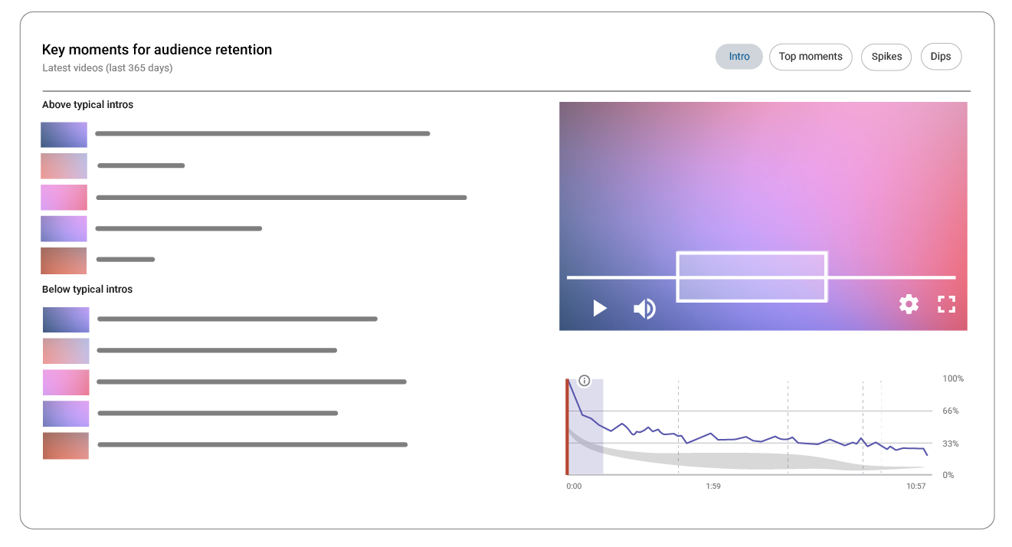Open fifth thumbnail under Above typical intros
This screenshot has height=547, width=1012.
pos(64,260)
